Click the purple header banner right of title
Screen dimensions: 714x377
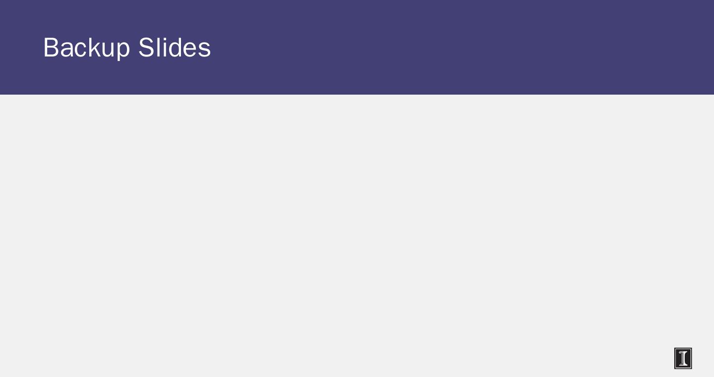pos(446,48)
